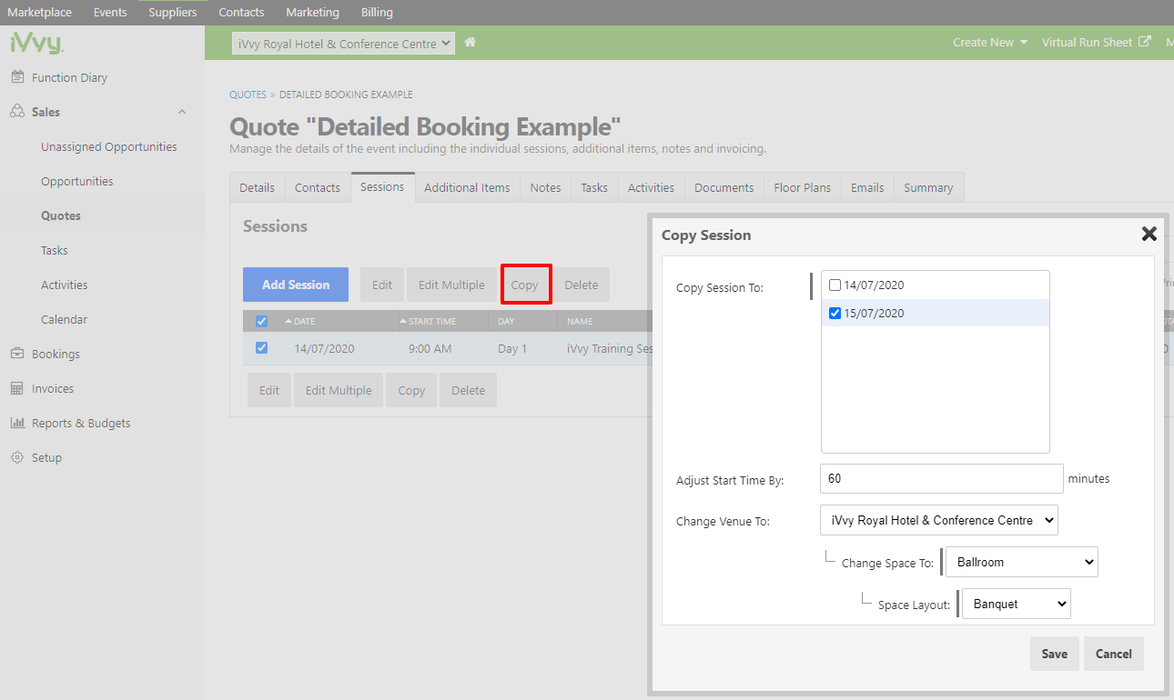Viewport: 1174px width, 700px height.
Task: Click the home icon beside venue selector
Action: [471, 42]
